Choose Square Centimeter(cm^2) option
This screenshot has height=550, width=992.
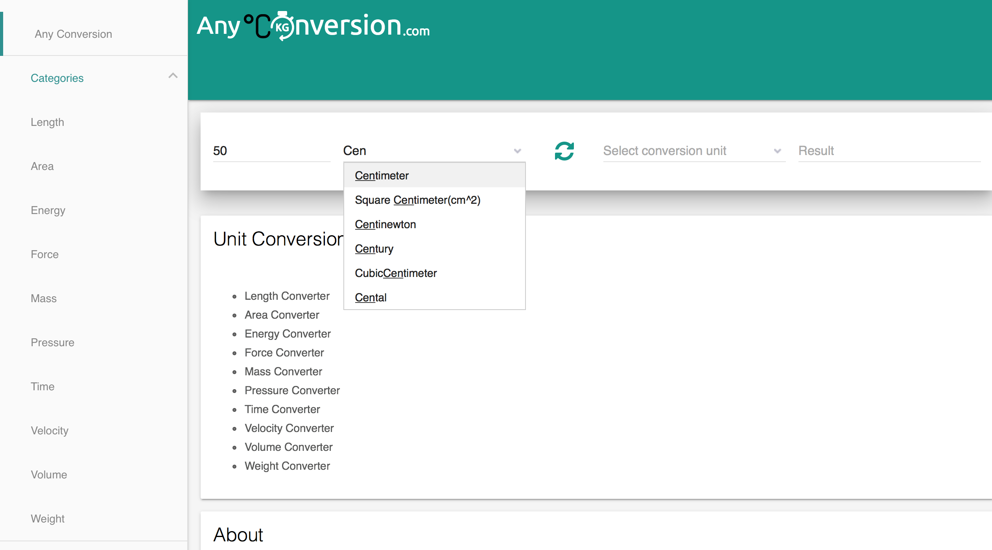coord(417,200)
